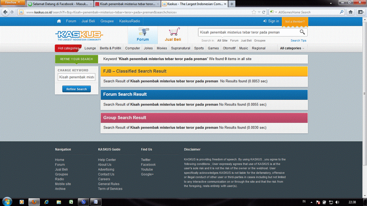The image size is (367, 206).
Task: Click the Refine Search button
Action: tap(77, 89)
